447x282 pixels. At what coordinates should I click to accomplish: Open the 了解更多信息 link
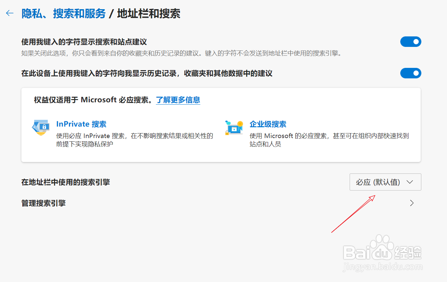point(178,100)
